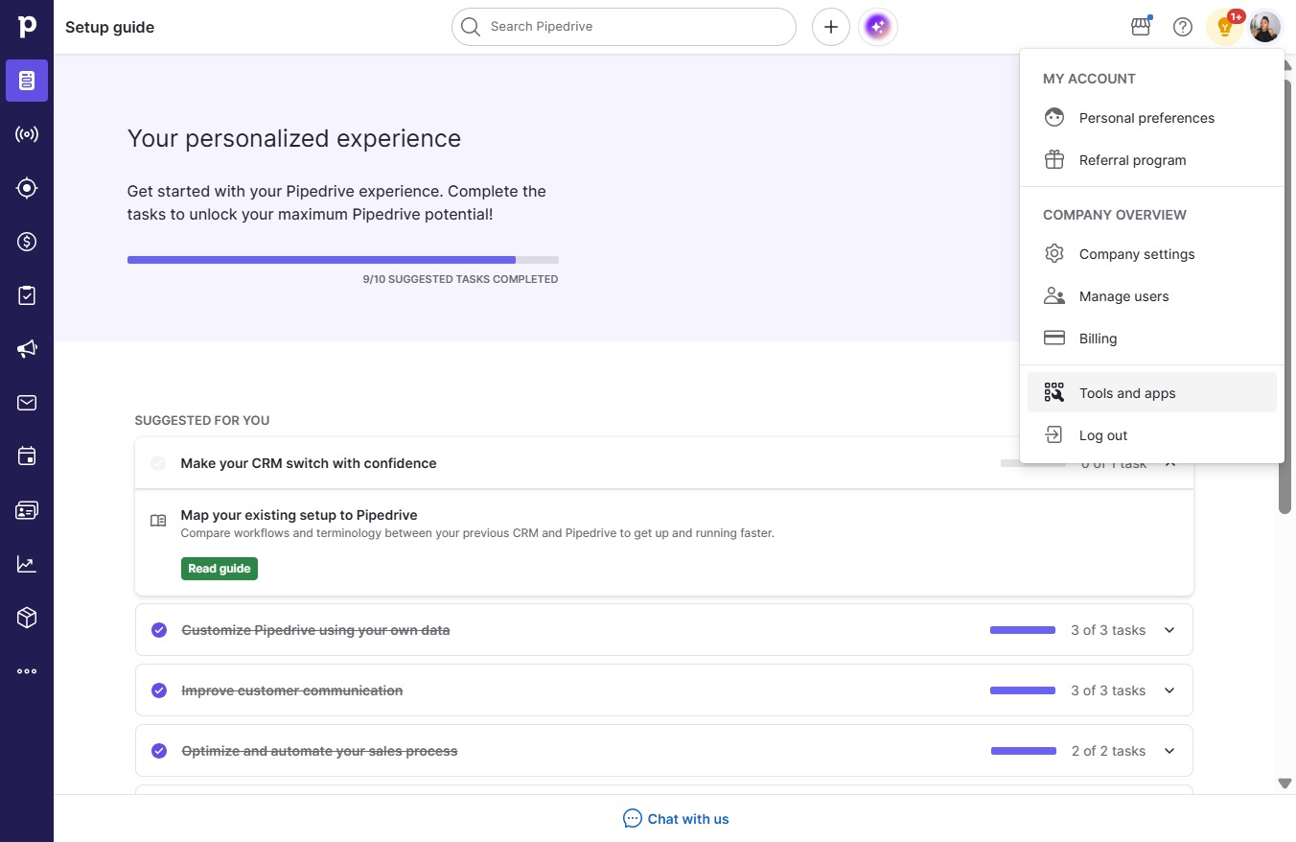Open the Projects clipboard sidebar icon
This screenshot has width=1296, height=842.
tap(27, 295)
